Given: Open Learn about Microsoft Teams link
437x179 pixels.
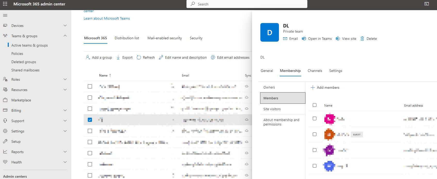Looking at the screenshot, I should (107, 18).
